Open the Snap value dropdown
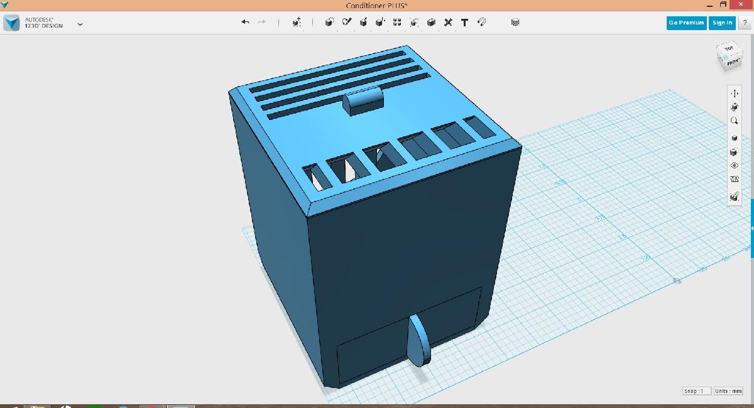Screen dimensions: 754x408 [697, 391]
